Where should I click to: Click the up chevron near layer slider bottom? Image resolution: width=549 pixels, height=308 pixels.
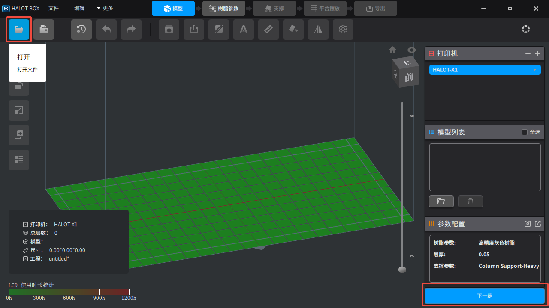pyautogui.click(x=412, y=256)
